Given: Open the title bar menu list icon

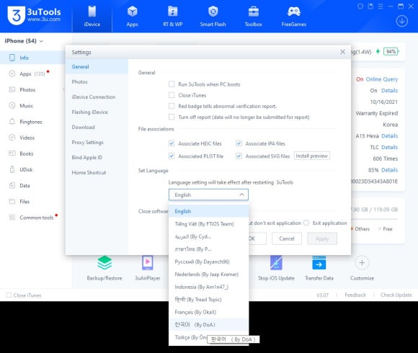Looking at the screenshot, I should point(381,6).
